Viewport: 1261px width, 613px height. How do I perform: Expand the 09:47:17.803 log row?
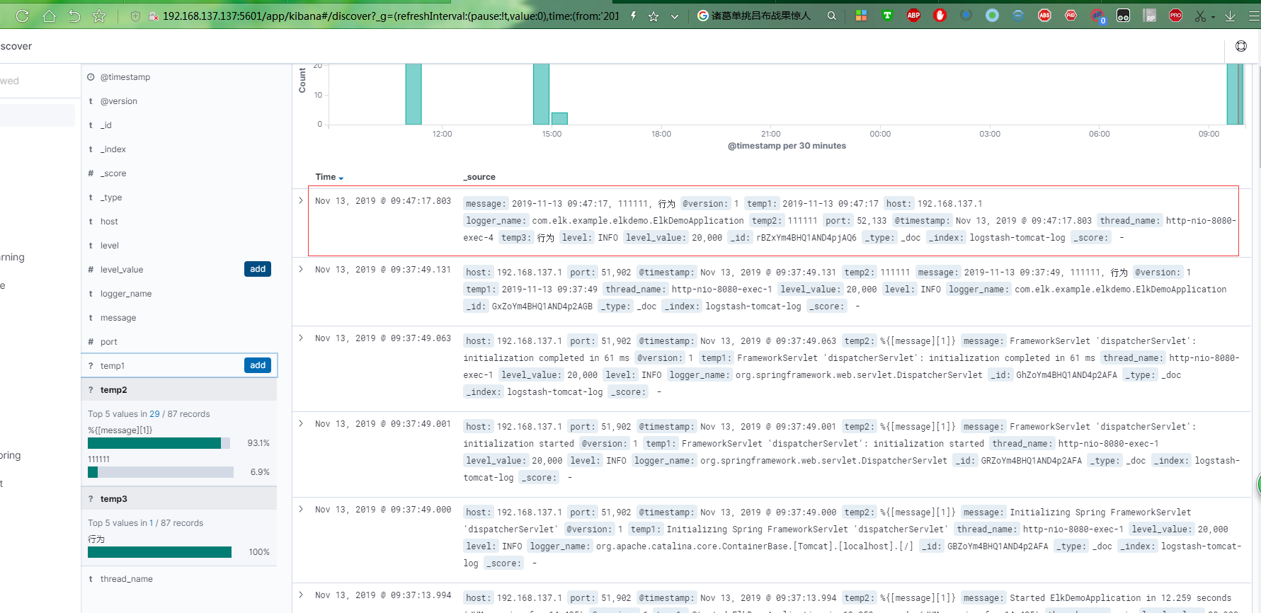coord(301,201)
